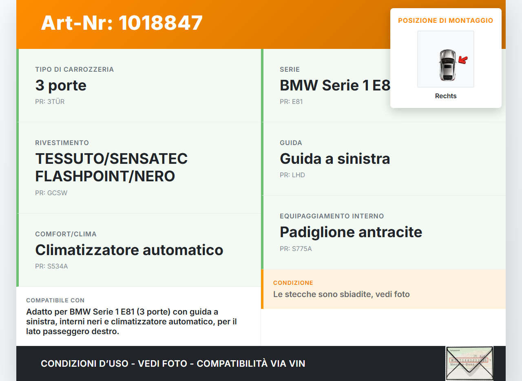Click the PR: GCSW code
The width and height of the screenshot is (522, 381).
(x=51, y=193)
